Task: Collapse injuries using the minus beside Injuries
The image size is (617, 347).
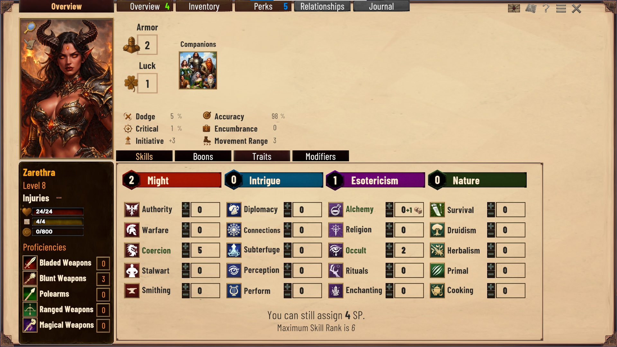Action: tap(59, 198)
